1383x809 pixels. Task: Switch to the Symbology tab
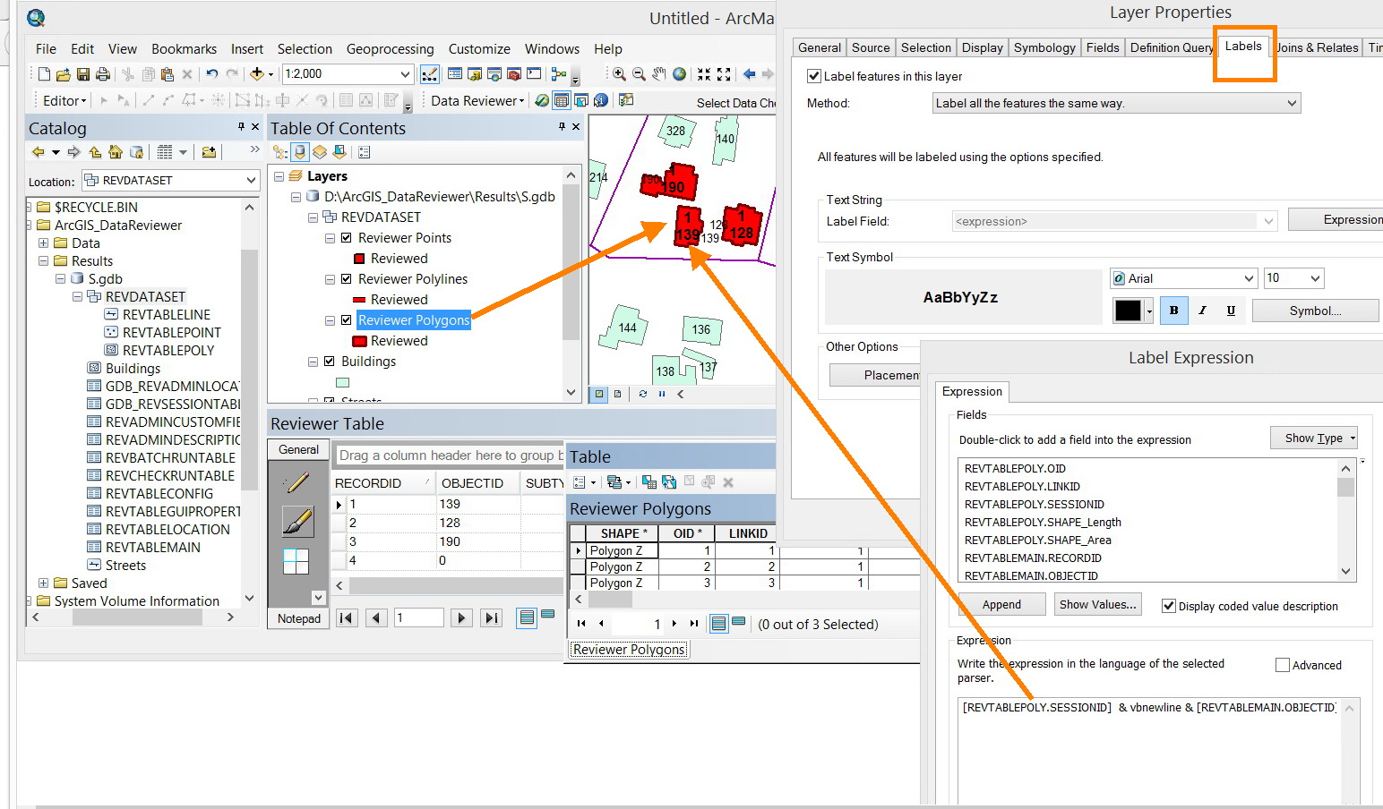tap(1044, 48)
